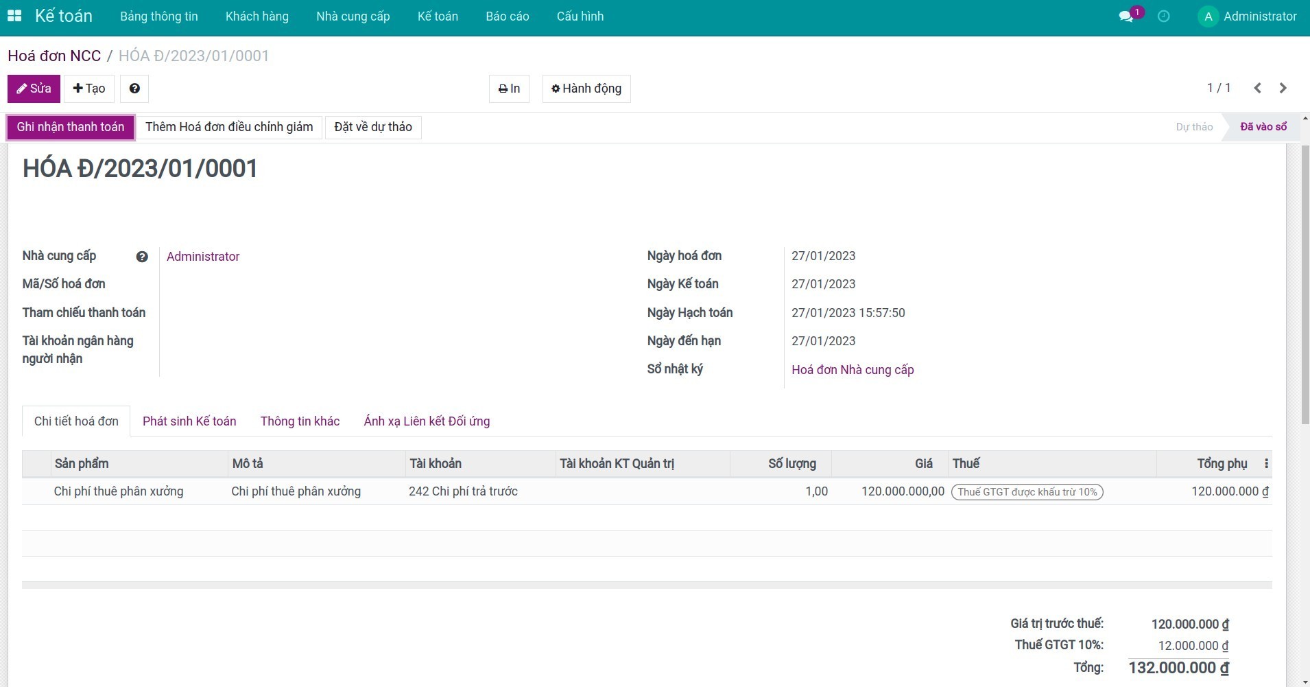
Task: Click the Thuế GTGT được khấu trừ 10% tag
Action: [x=1027, y=492]
